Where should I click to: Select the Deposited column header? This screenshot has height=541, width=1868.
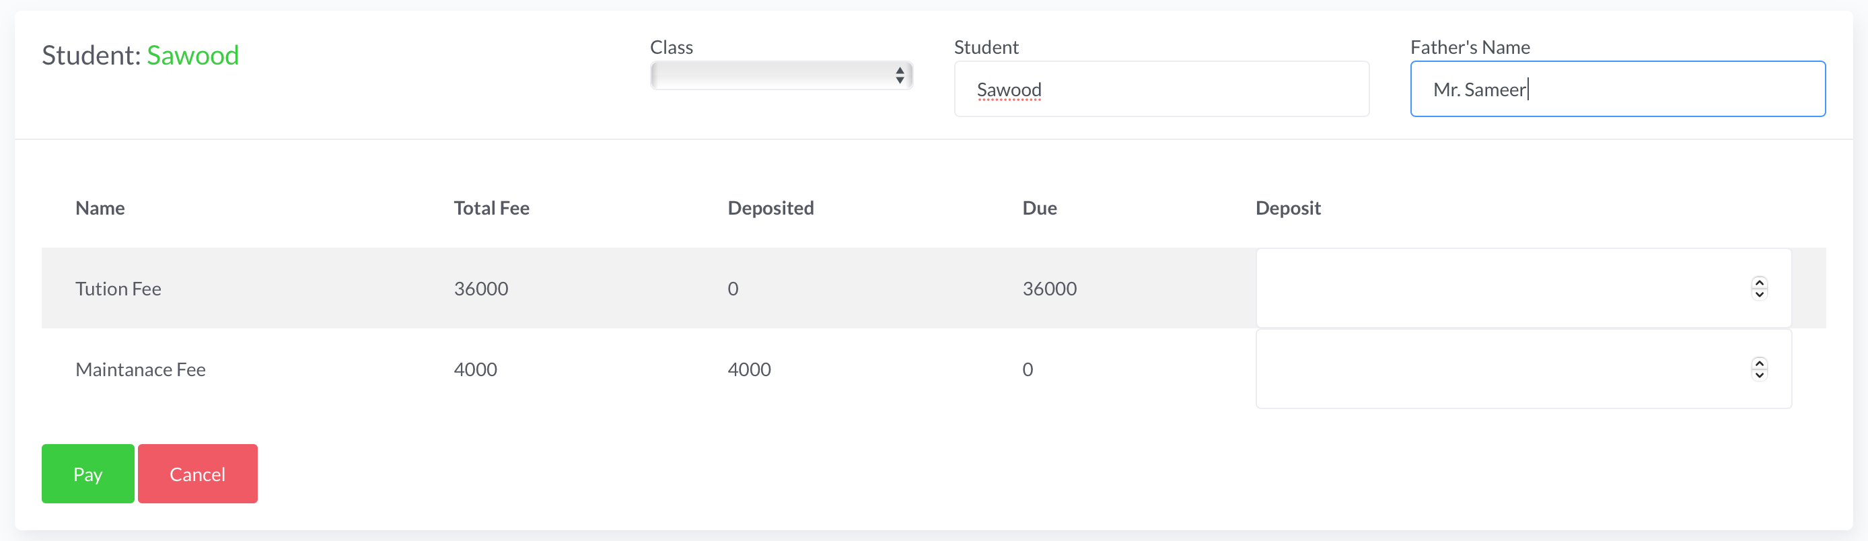tap(770, 208)
